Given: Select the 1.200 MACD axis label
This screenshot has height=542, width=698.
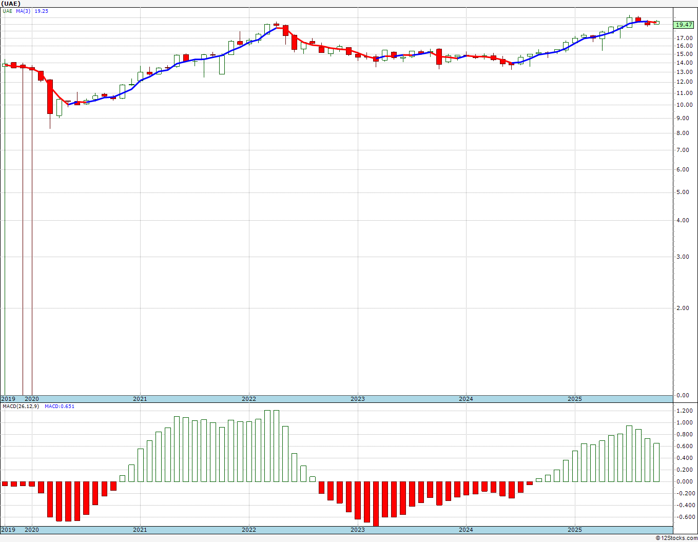Looking at the screenshot, I should [685, 411].
